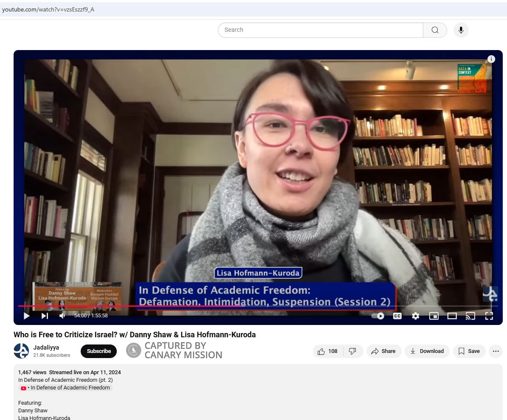507x420 pixels.
Task: Show video info card icon
Action: click(491, 59)
